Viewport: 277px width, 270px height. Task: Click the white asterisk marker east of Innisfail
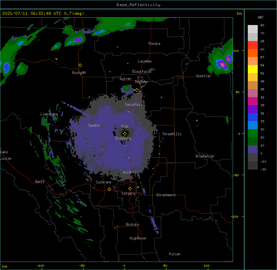[x=161, y=97]
